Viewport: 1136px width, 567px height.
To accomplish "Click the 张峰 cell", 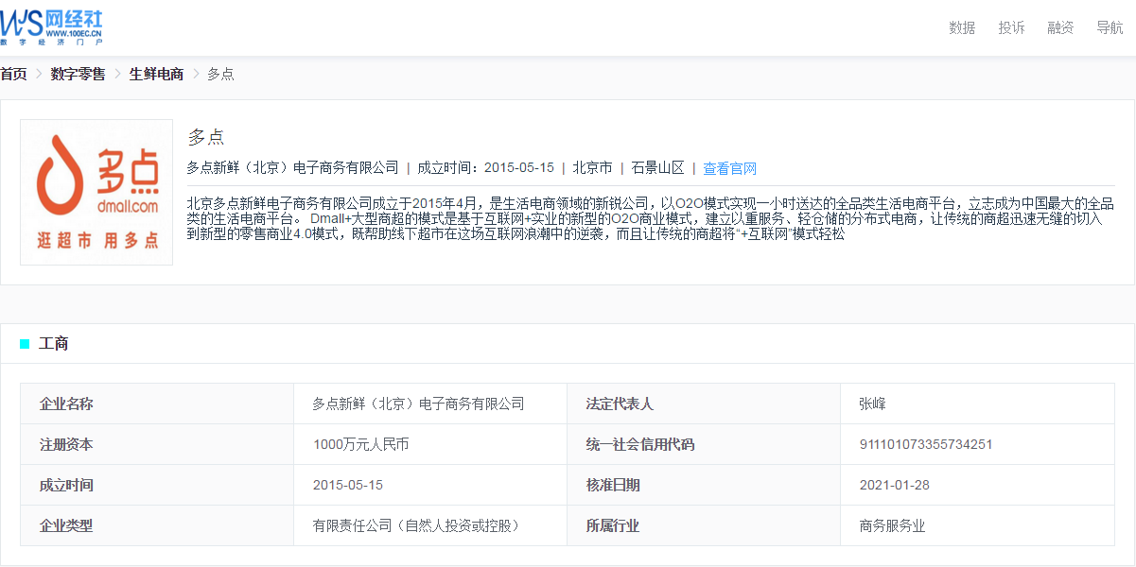I will pos(977,404).
